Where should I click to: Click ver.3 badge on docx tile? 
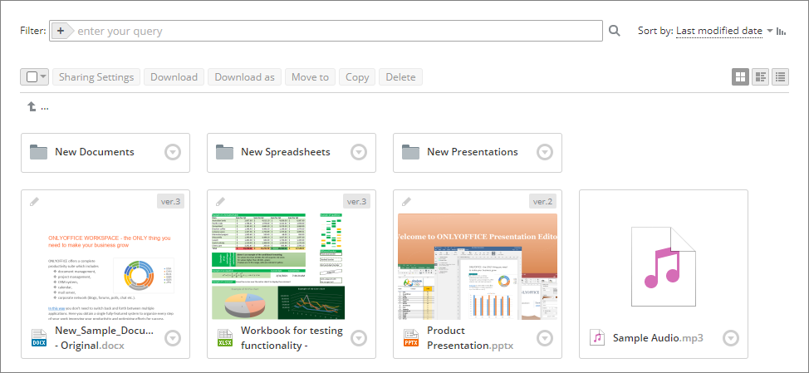pos(171,201)
